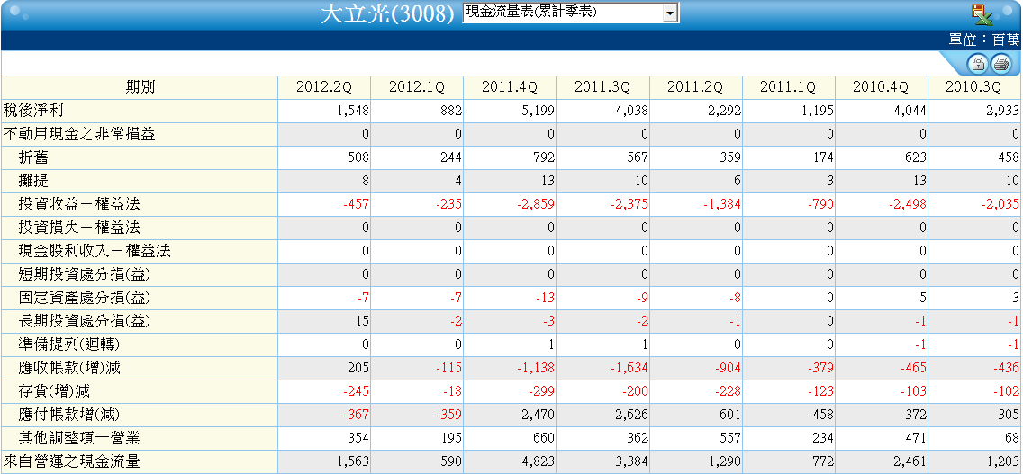
Task: Click the Excel export icon
Action: (982, 14)
